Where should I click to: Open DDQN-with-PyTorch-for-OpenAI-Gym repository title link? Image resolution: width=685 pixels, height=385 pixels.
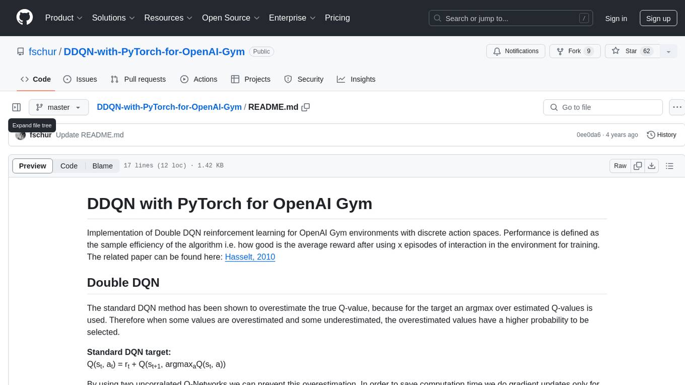(x=154, y=51)
